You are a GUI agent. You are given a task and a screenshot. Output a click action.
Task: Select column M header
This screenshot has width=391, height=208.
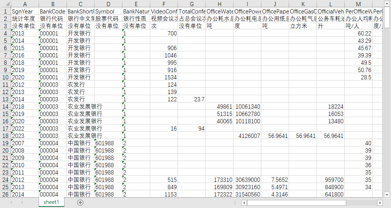click(358, 4)
